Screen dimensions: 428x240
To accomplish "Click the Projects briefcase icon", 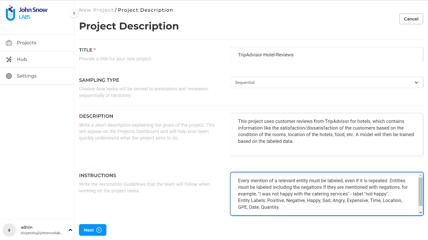I will click(x=9, y=43).
